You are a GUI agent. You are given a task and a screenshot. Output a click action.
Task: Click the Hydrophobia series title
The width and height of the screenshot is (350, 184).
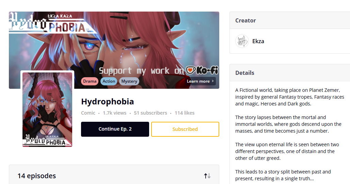point(107,101)
